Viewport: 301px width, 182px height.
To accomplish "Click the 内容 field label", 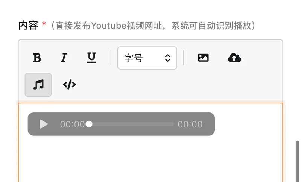I will click(x=28, y=26).
